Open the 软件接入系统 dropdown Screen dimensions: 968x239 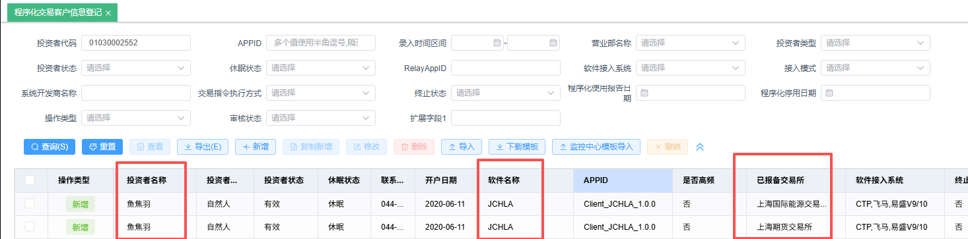691,68
